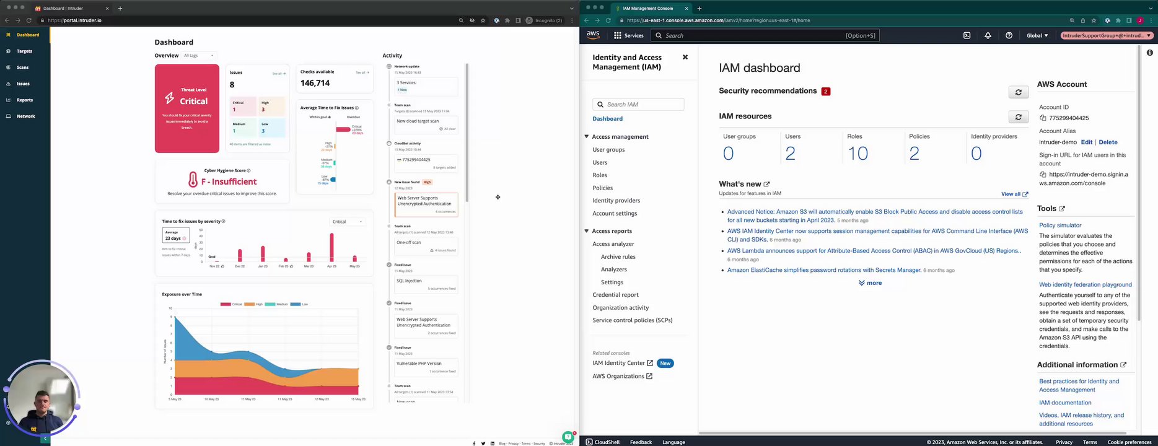Click Delete account alias link
The image size is (1158, 446).
point(1108,142)
